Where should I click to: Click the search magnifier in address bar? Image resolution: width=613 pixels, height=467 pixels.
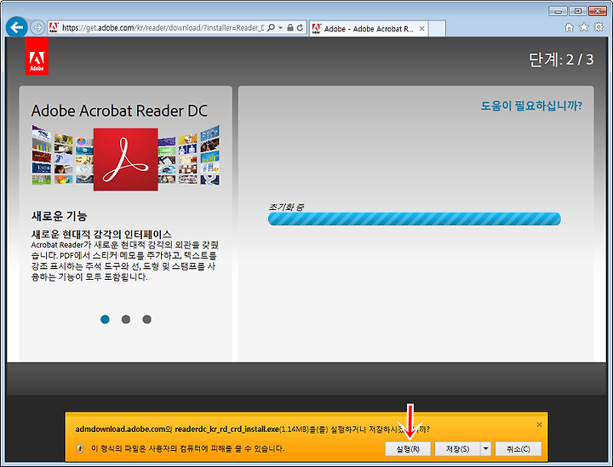[x=271, y=28]
